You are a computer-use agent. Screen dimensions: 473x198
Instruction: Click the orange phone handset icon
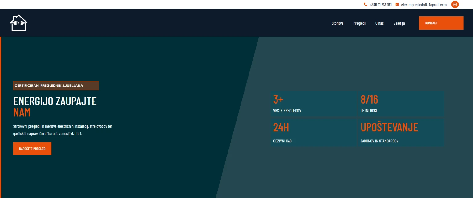click(x=366, y=5)
